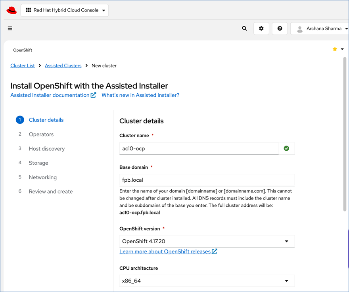
Task: Open the search magnifier icon
Action: pyautogui.click(x=244, y=29)
